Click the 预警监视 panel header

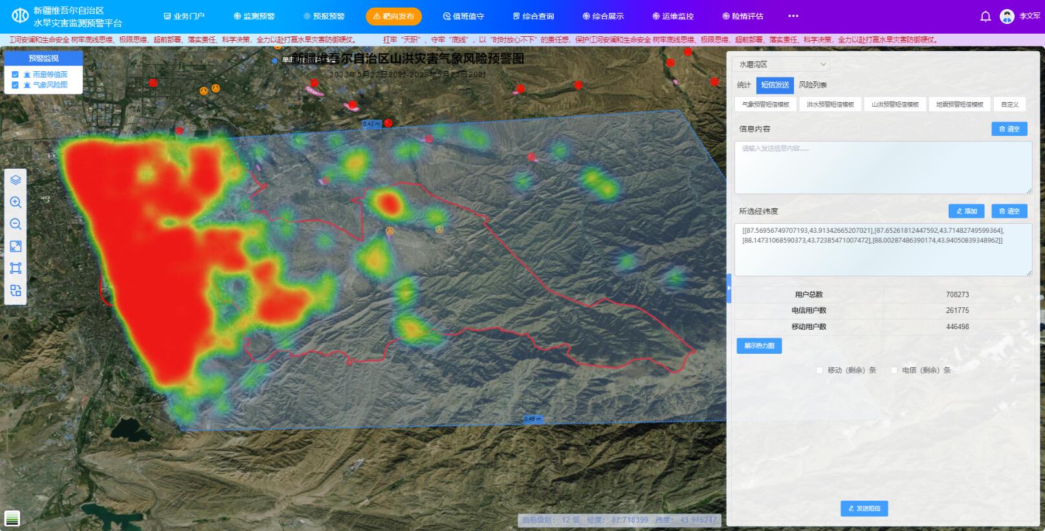tap(43, 58)
